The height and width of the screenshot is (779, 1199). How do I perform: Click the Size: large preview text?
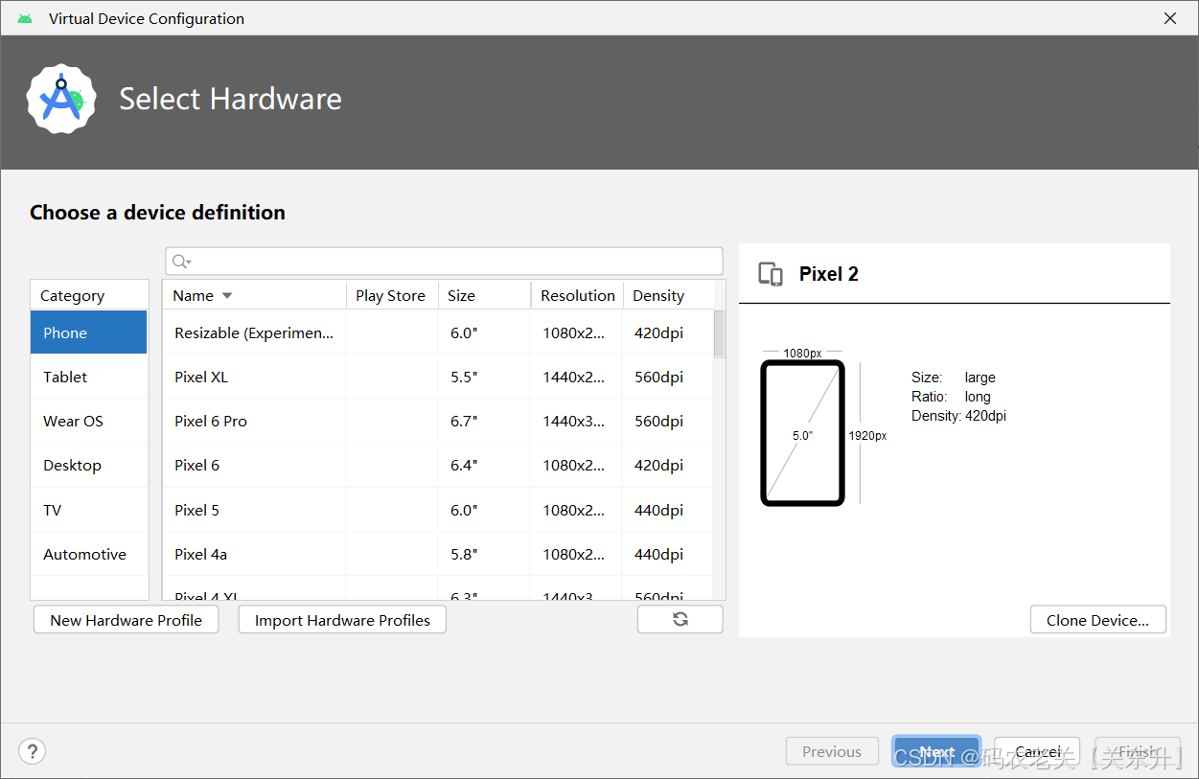pyautogui.click(x=954, y=378)
